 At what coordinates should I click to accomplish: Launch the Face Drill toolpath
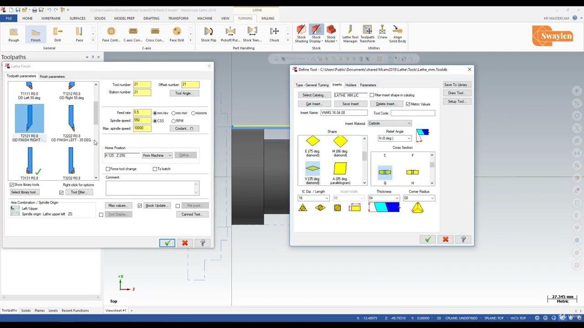177,34
